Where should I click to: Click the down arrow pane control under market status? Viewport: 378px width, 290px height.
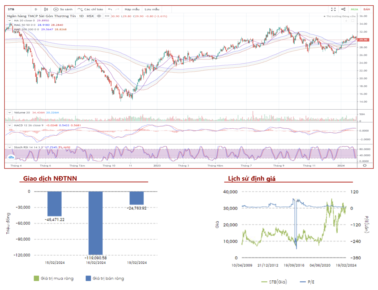coord(346,21)
